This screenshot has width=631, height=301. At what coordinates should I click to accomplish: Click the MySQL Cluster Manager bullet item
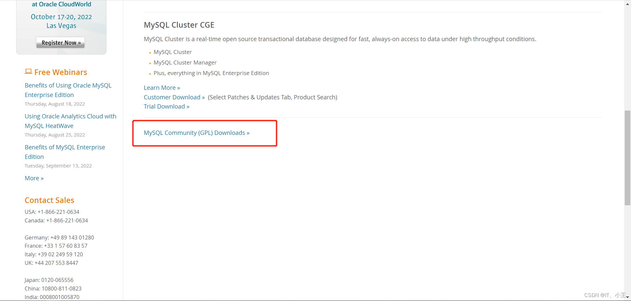185,63
